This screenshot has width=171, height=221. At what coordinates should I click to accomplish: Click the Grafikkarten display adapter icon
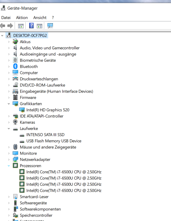coord(15,104)
